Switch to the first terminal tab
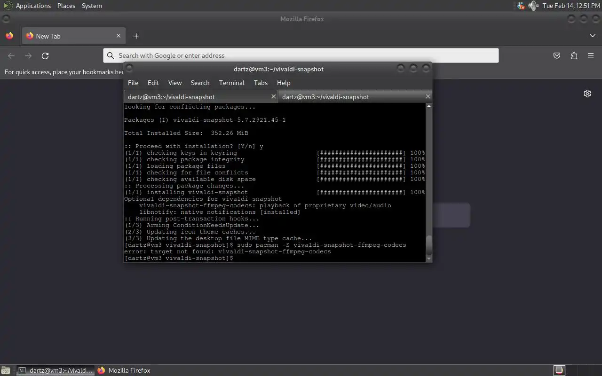 201,97
